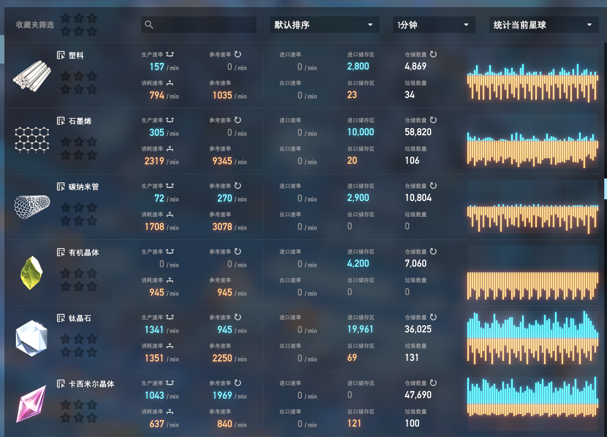Toggle favorite star 5 for 钛晶石
Screen dimensions: 607x437
pos(78,352)
